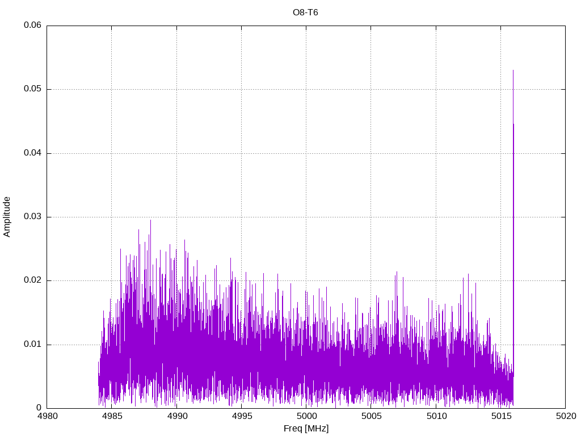The height and width of the screenshot is (436, 581).
Task: Click the tall spike peak near 5016 MHz
Action: click(513, 70)
